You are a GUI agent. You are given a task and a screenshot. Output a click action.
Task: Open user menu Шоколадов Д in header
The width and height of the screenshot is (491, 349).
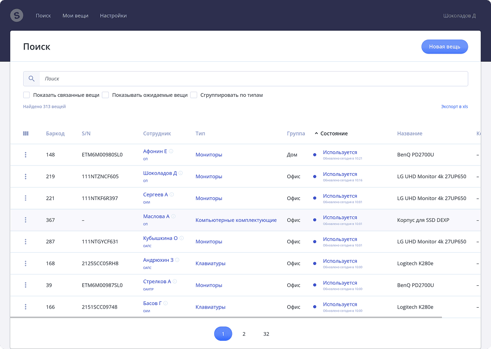[x=459, y=15]
